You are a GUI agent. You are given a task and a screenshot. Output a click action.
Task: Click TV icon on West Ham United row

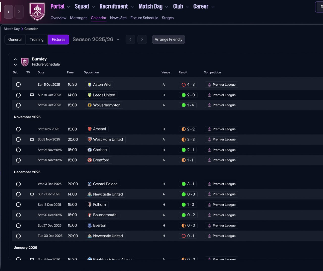(32, 140)
